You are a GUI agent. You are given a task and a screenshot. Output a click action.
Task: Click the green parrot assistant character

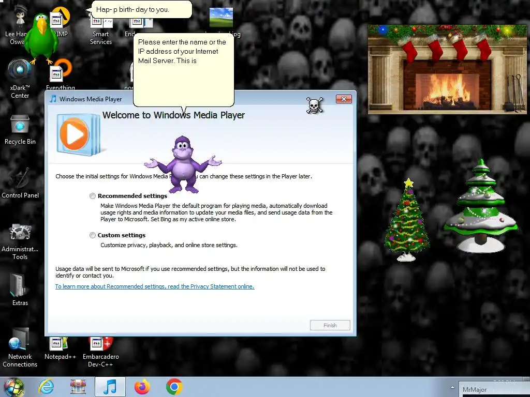pyautogui.click(x=41, y=39)
